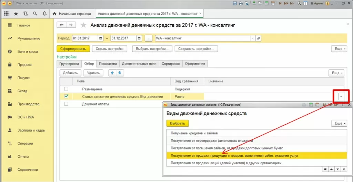The width and height of the screenshot is (353, 182).
Task: Click the M+ button in main title bar
Action: point(286,3)
